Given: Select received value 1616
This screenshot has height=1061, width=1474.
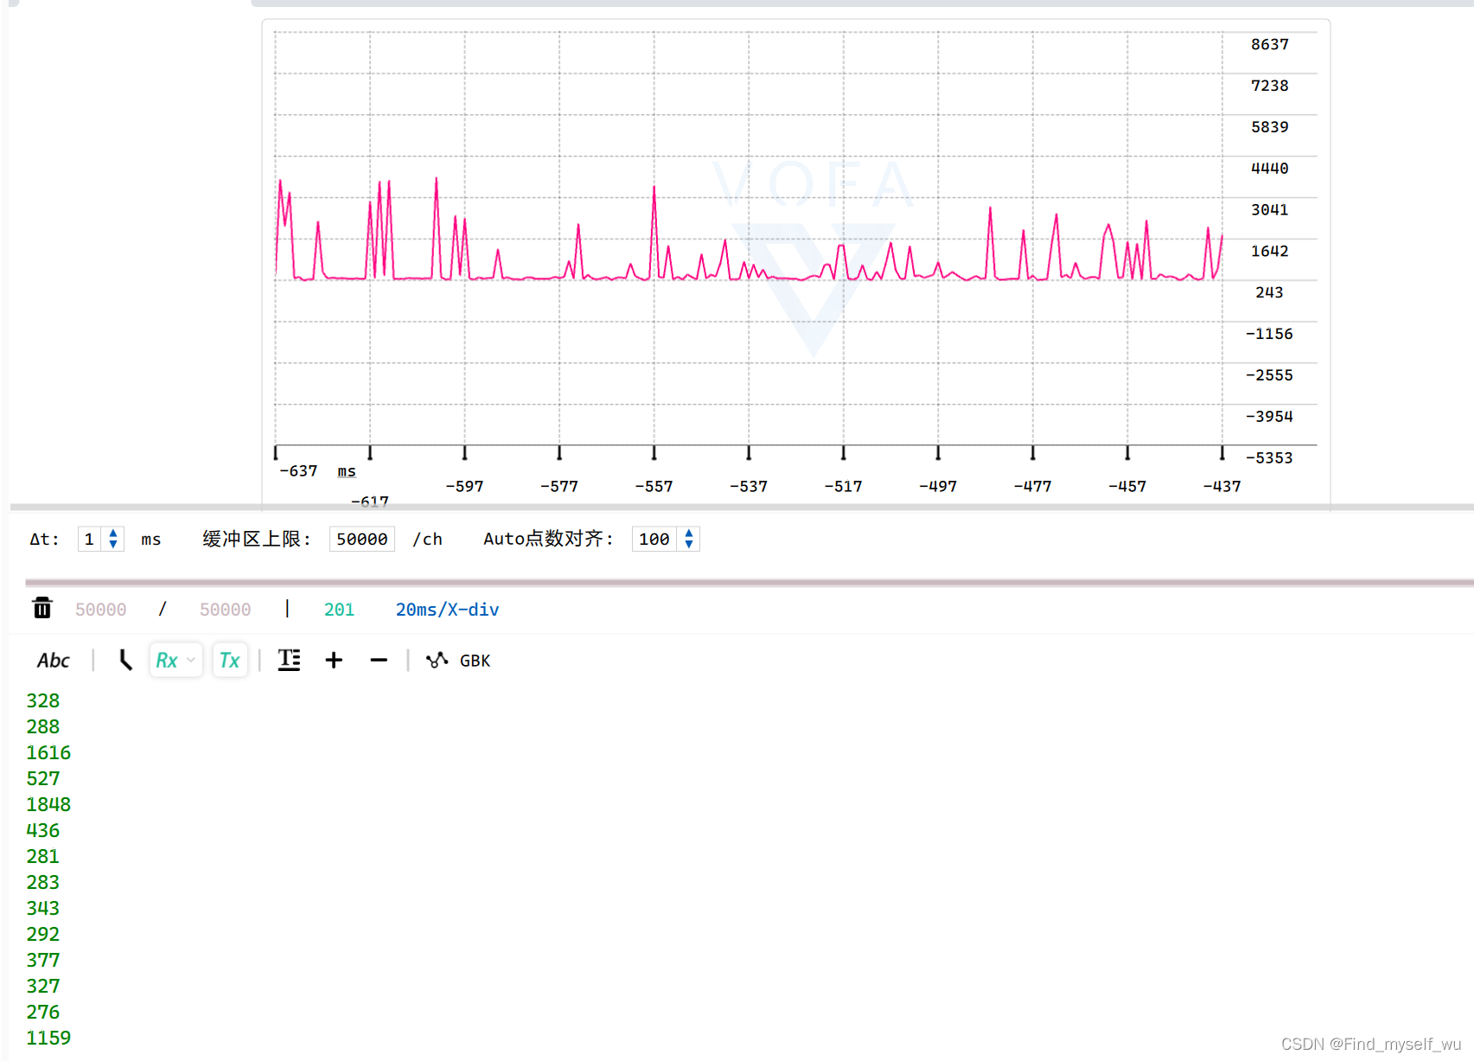Looking at the screenshot, I should coord(48,752).
